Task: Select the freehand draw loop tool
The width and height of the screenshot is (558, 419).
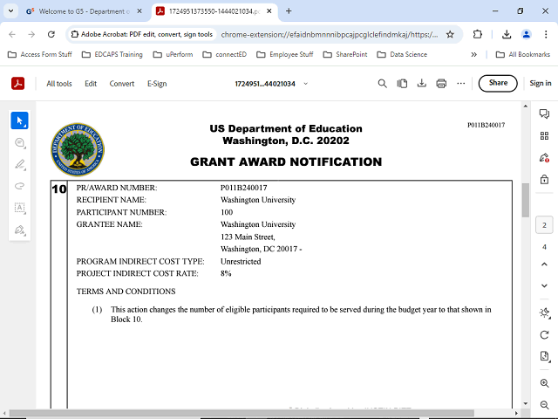Action: point(19,186)
